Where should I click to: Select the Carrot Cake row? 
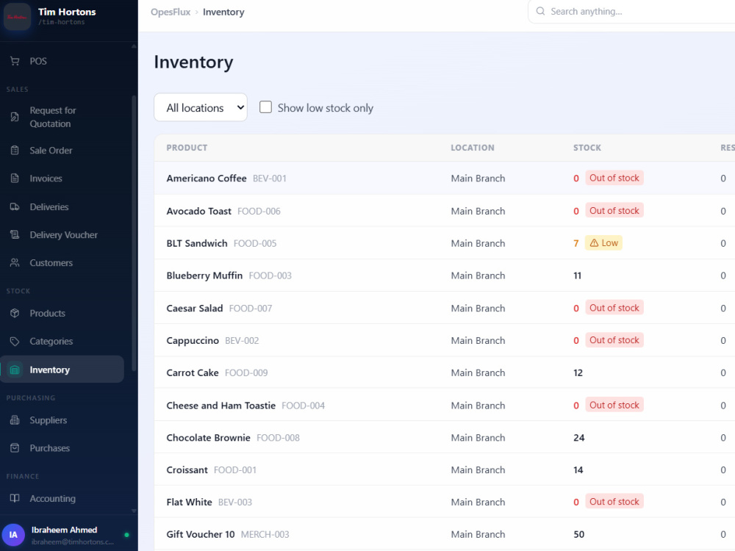coord(445,372)
